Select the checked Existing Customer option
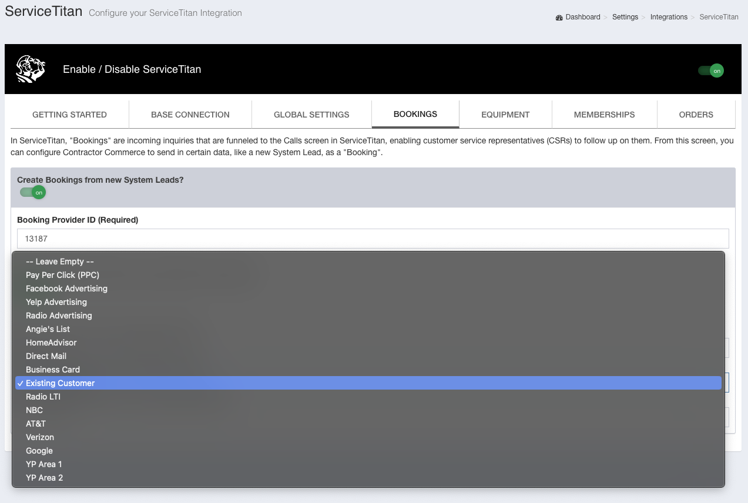 (368, 383)
